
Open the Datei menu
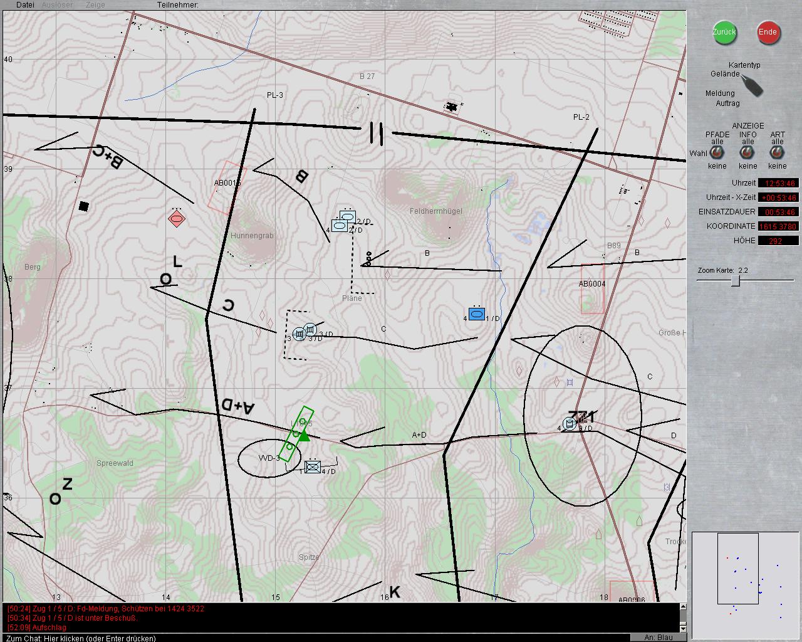click(x=25, y=5)
